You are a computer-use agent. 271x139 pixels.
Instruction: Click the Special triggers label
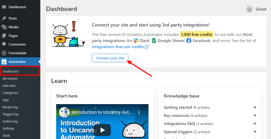(x=178, y=132)
